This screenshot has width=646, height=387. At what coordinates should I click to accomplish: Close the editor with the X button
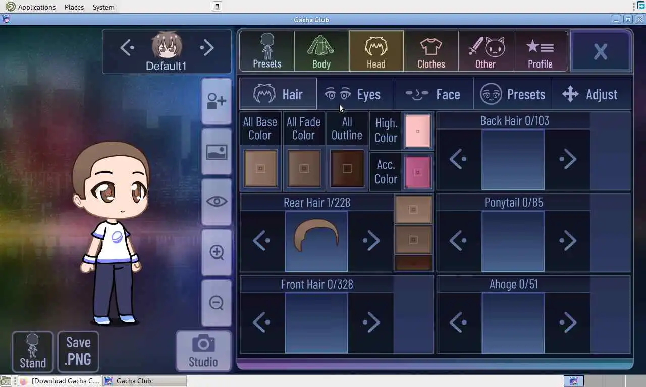(601, 51)
